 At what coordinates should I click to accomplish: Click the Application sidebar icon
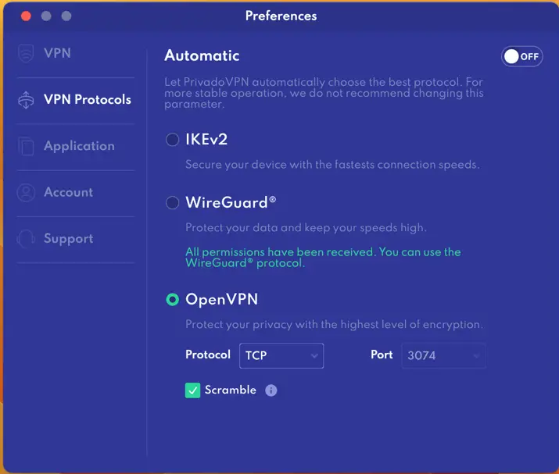tap(26, 146)
